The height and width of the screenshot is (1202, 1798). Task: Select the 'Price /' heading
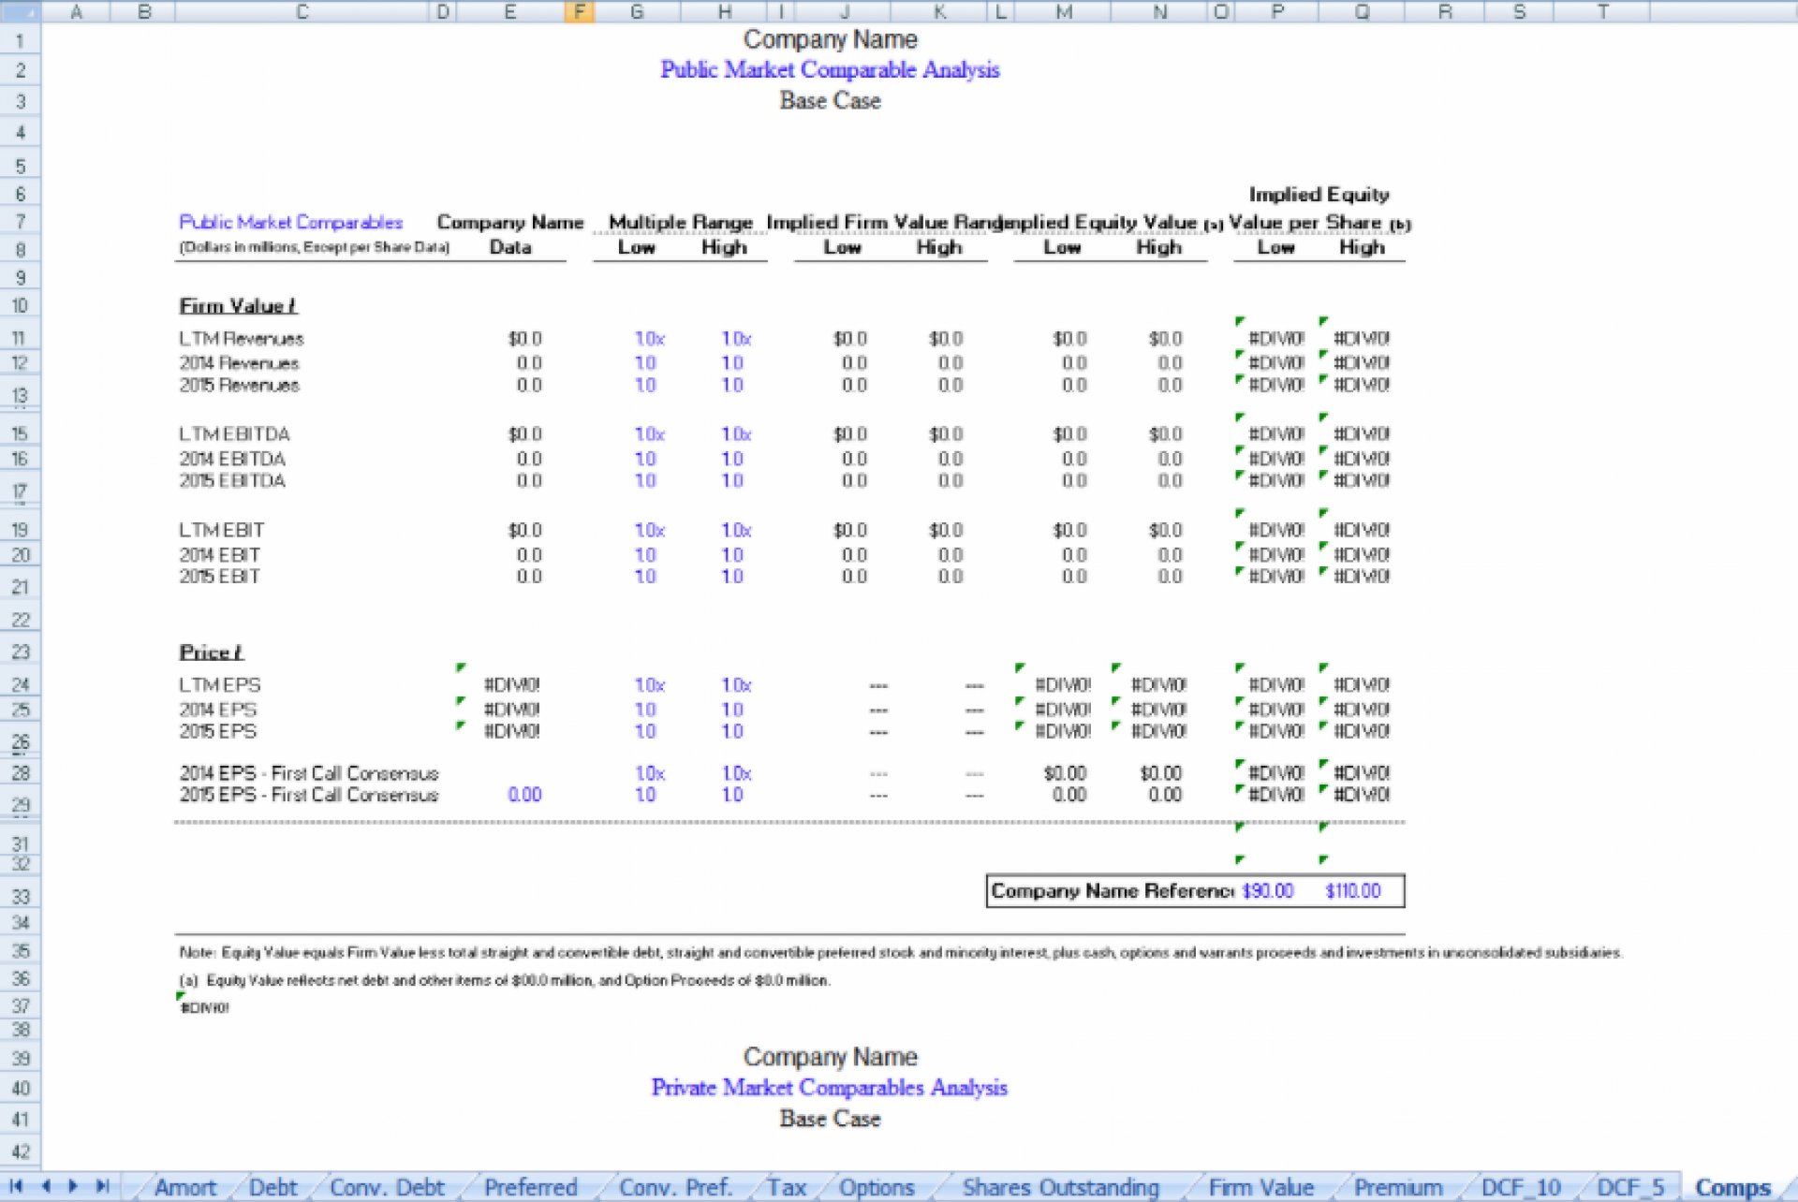211,652
